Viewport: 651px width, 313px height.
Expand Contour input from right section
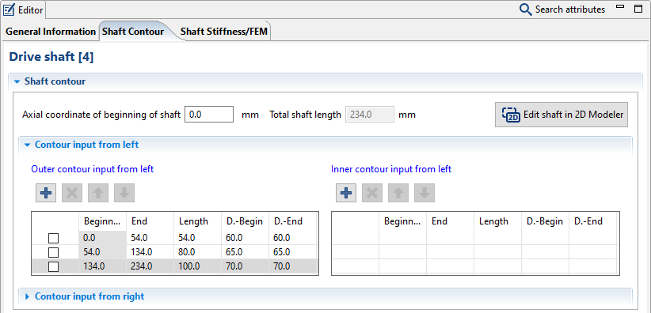point(28,297)
